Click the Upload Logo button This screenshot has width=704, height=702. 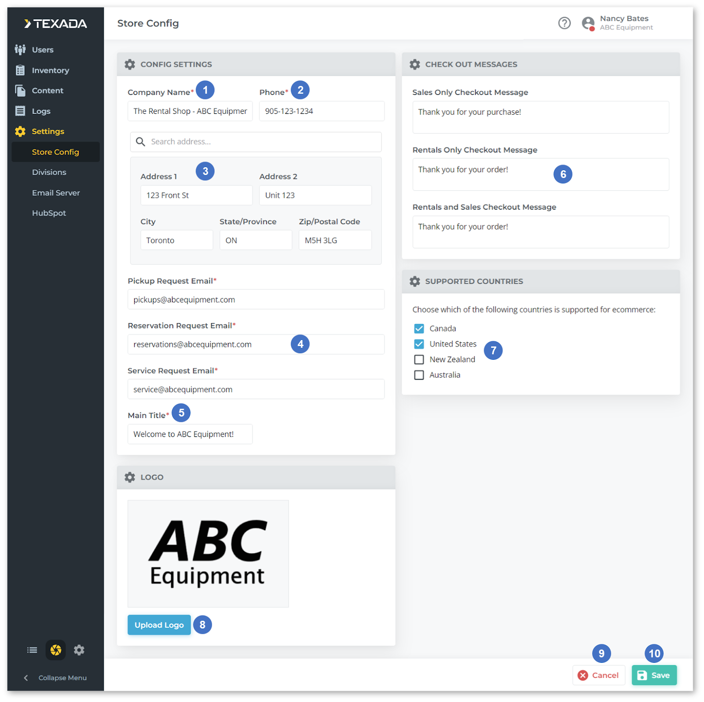coord(159,625)
